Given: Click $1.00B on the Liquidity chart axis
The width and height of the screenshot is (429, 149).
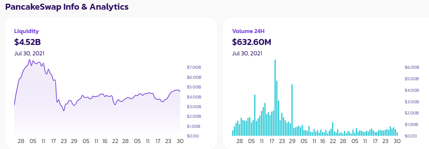Looking at the screenshot, I should 194,126.
